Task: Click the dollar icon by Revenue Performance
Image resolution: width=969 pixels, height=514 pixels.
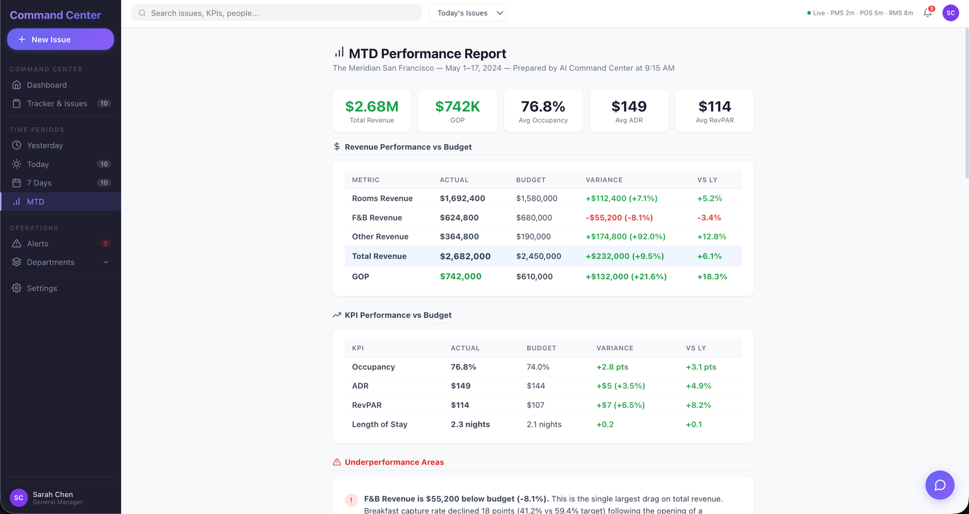Action: [x=337, y=147]
